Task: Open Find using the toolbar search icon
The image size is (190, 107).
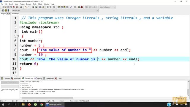Action: point(33,7)
